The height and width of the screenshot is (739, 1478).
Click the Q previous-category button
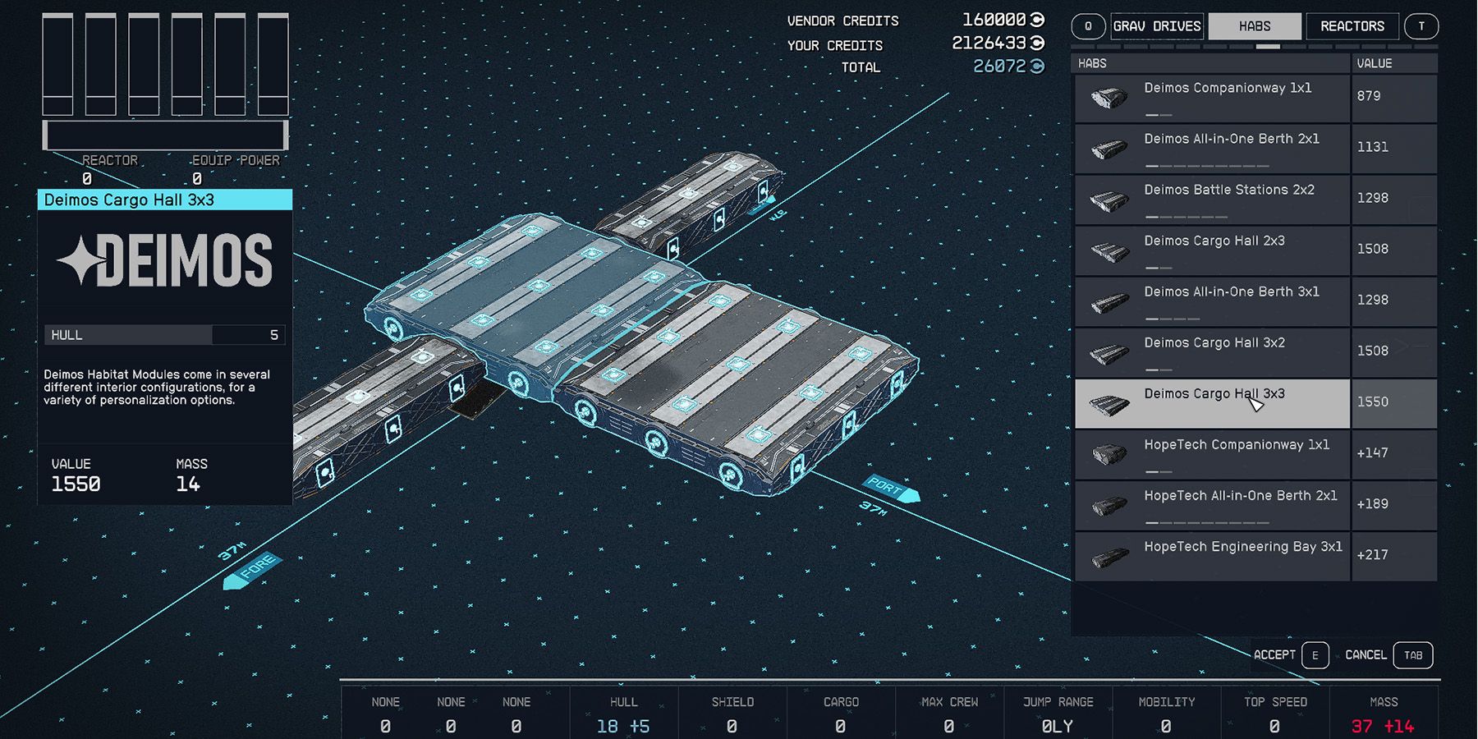tap(1088, 25)
